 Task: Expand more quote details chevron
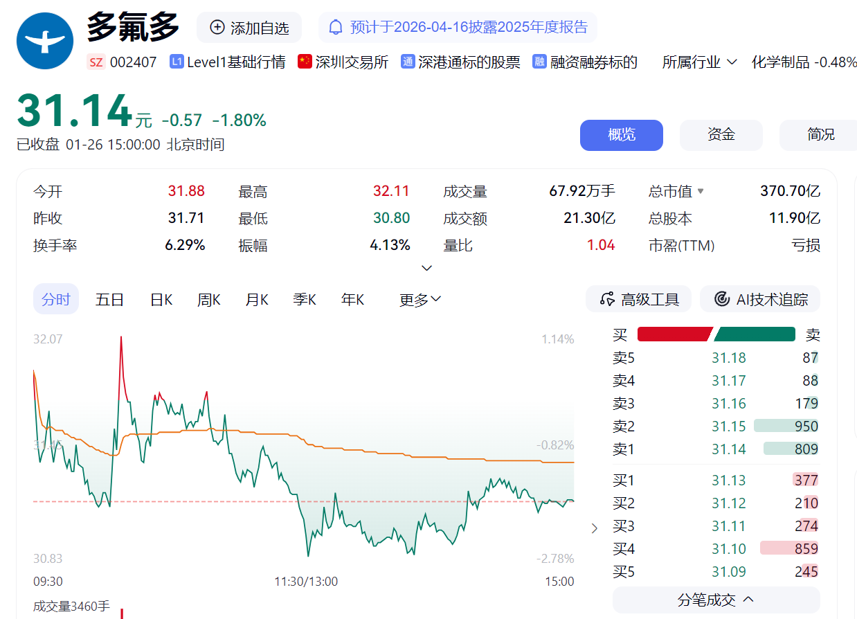[427, 268]
